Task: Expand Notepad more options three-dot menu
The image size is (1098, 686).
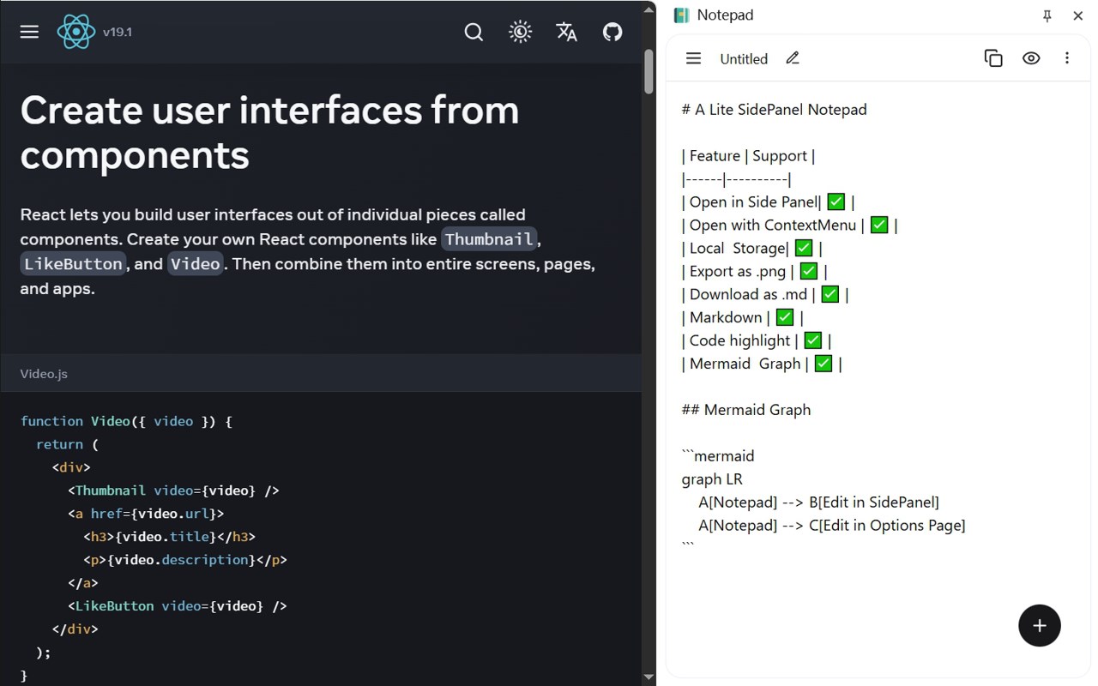Action: [1067, 58]
